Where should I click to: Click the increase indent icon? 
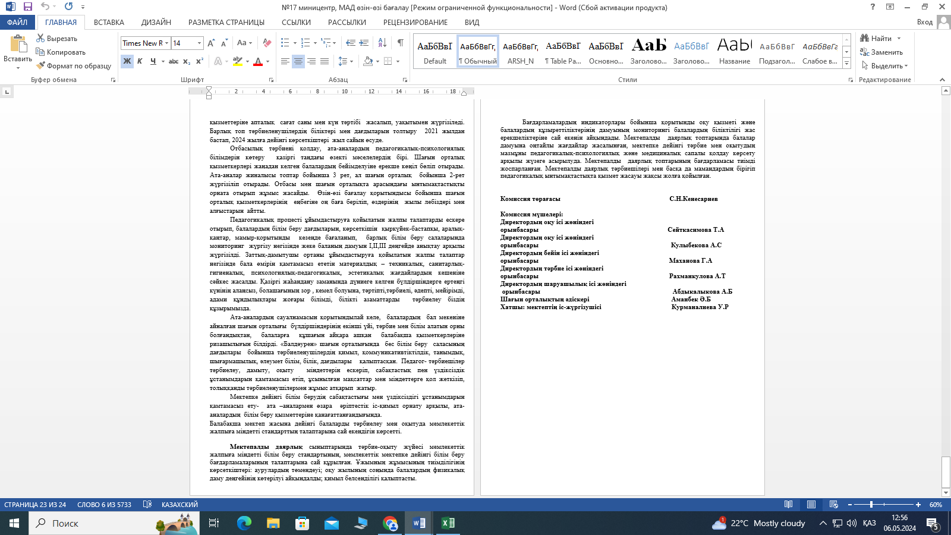tap(364, 43)
